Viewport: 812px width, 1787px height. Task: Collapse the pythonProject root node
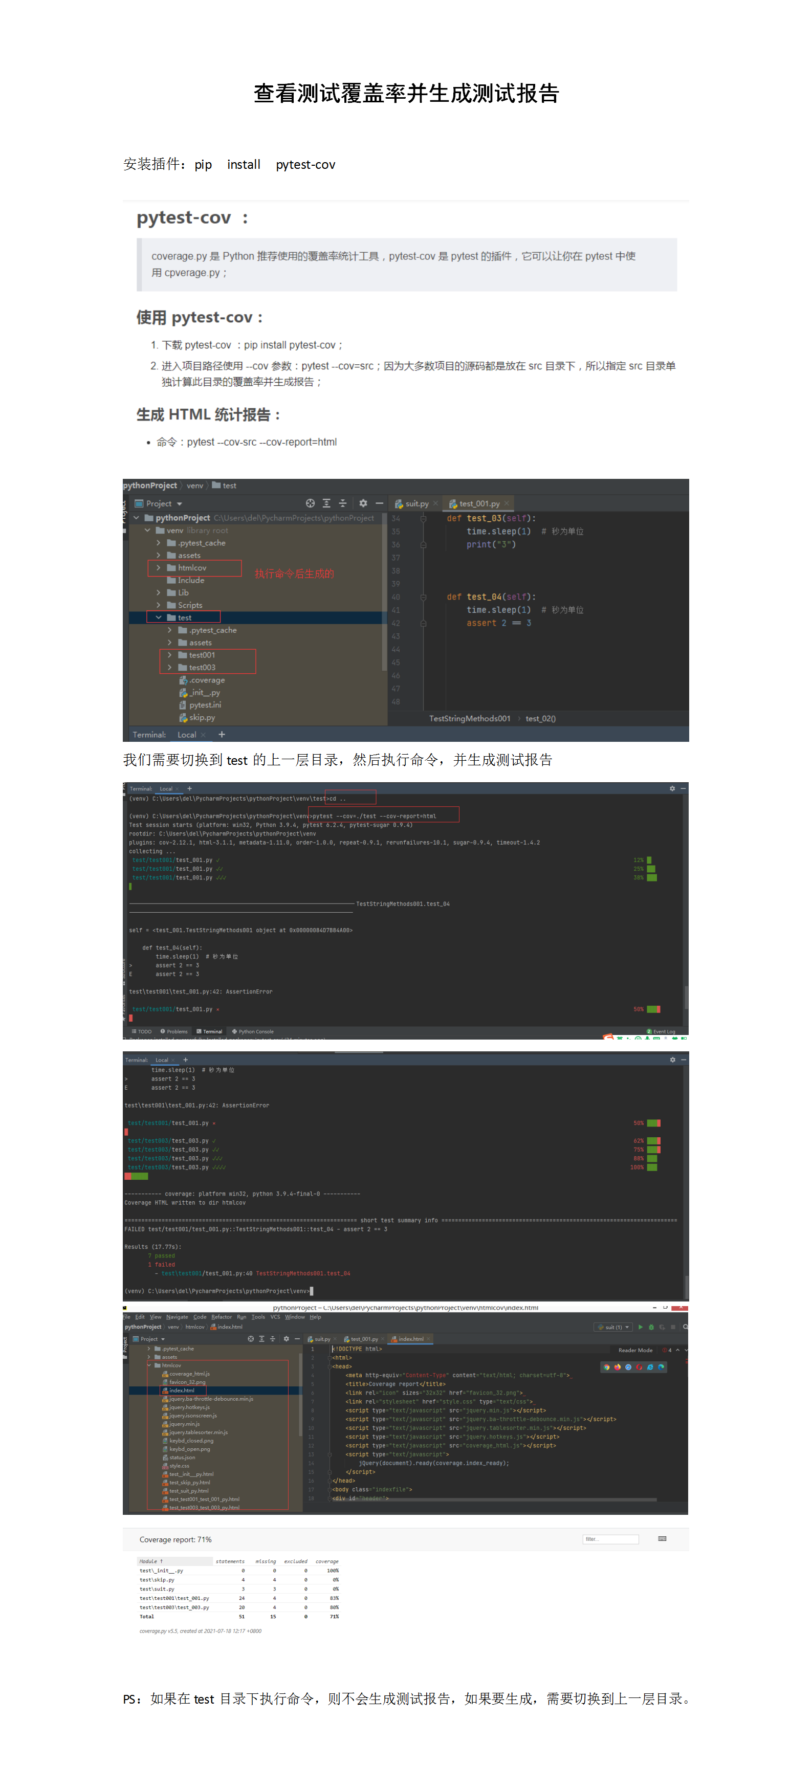pyautogui.click(x=137, y=518)
